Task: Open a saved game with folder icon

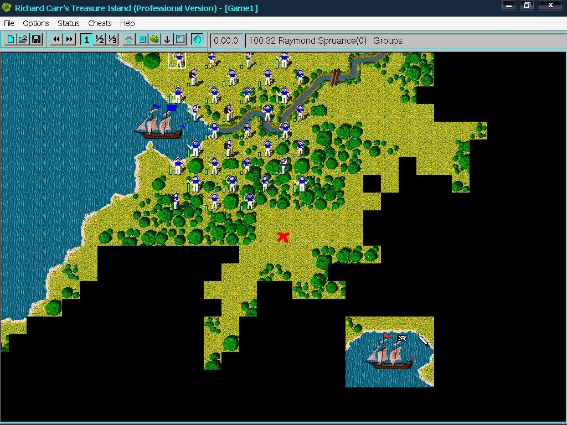Action: pos(23,39)
